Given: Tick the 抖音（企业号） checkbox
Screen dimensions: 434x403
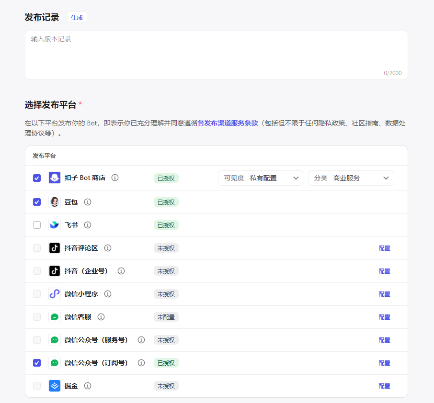Looking at the screenshot, I should (37, 271).
